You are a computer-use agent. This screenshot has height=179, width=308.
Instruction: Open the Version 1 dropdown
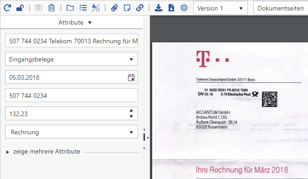(x=221, y=8)
